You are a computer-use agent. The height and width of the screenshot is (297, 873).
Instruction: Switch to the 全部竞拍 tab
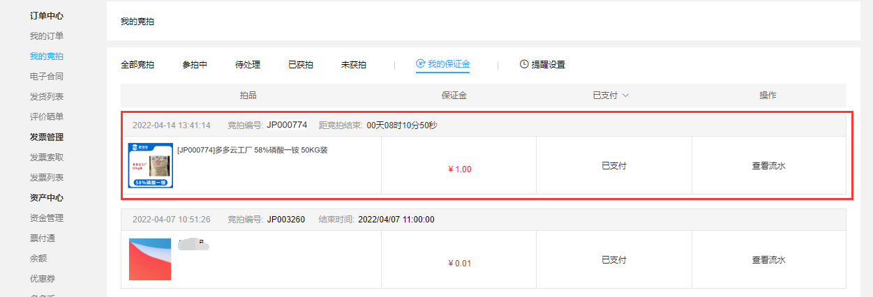137,65
